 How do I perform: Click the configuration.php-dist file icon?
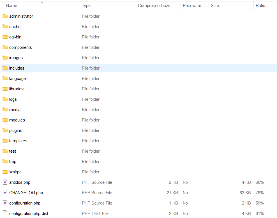click(5, 214)
